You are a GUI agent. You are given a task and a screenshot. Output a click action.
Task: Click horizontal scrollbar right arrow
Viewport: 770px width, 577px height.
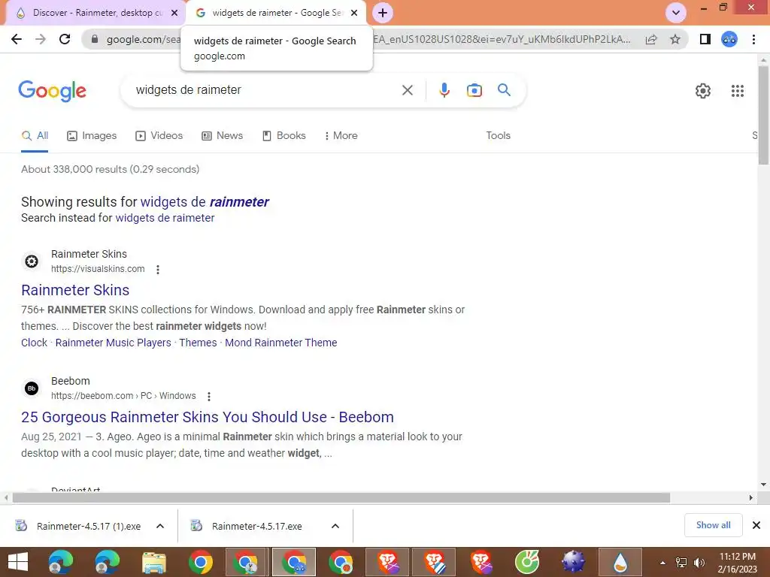[751, 497]
